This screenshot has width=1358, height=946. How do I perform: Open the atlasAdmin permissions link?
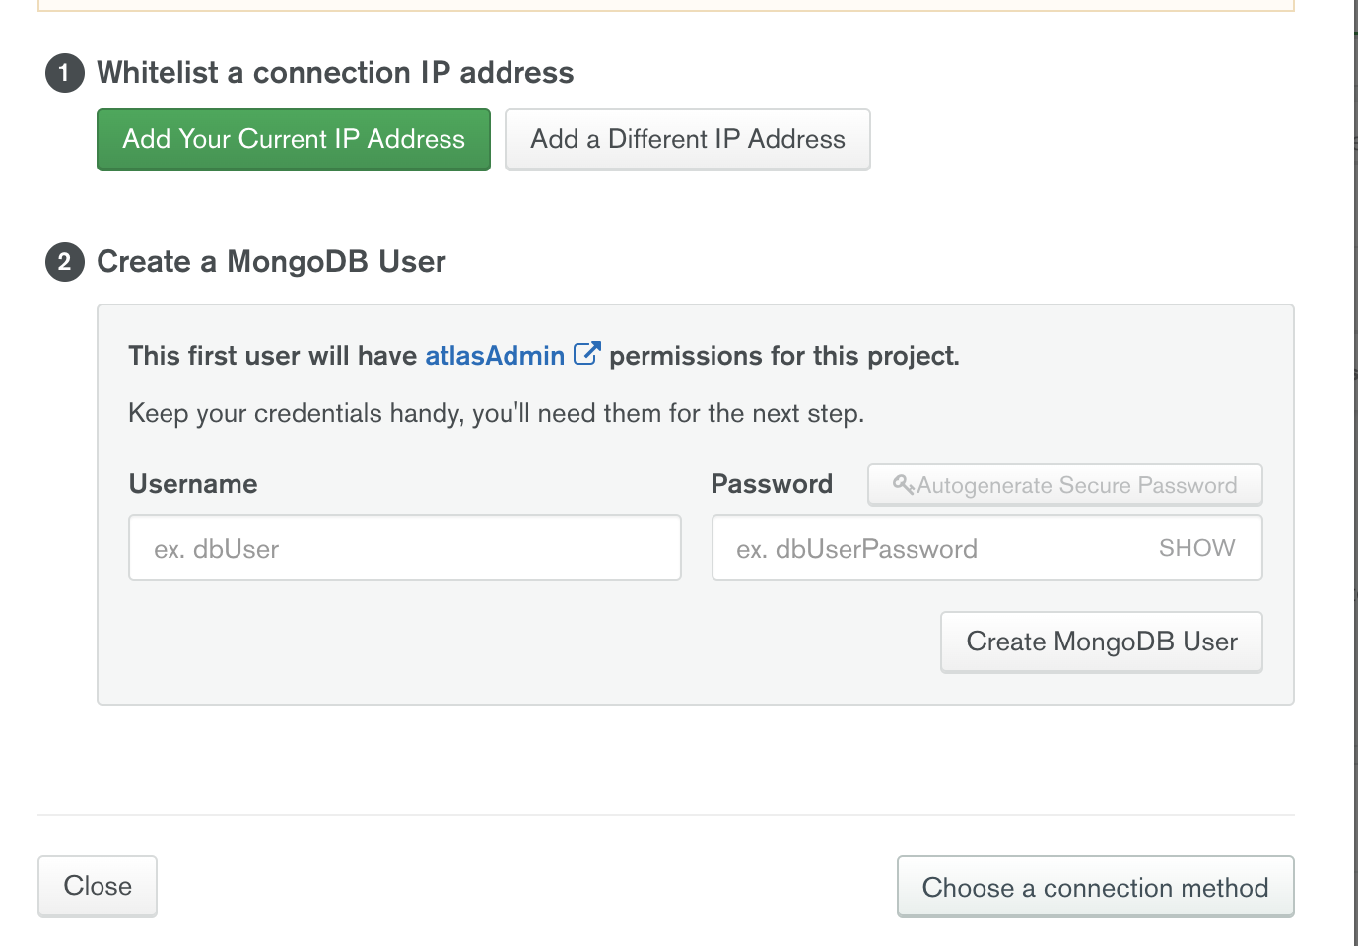tap(495, 356)
